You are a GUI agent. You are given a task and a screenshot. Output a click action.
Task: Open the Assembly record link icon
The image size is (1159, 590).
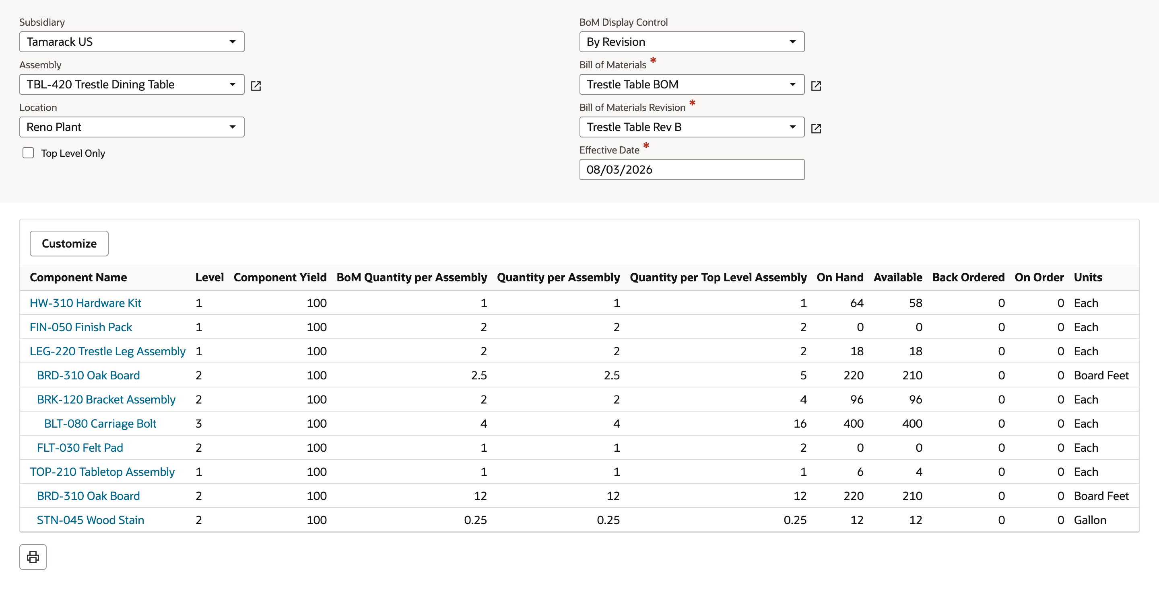pyautogui.click(x=256, y=85)
